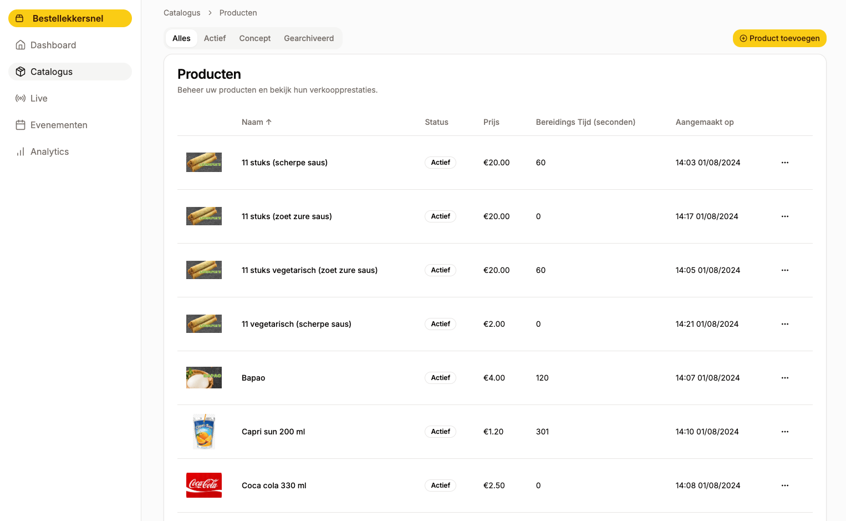Click the Coca cola product thumbnail
The width and height of the screenshot is (846, 521).
tap(203, 485)
